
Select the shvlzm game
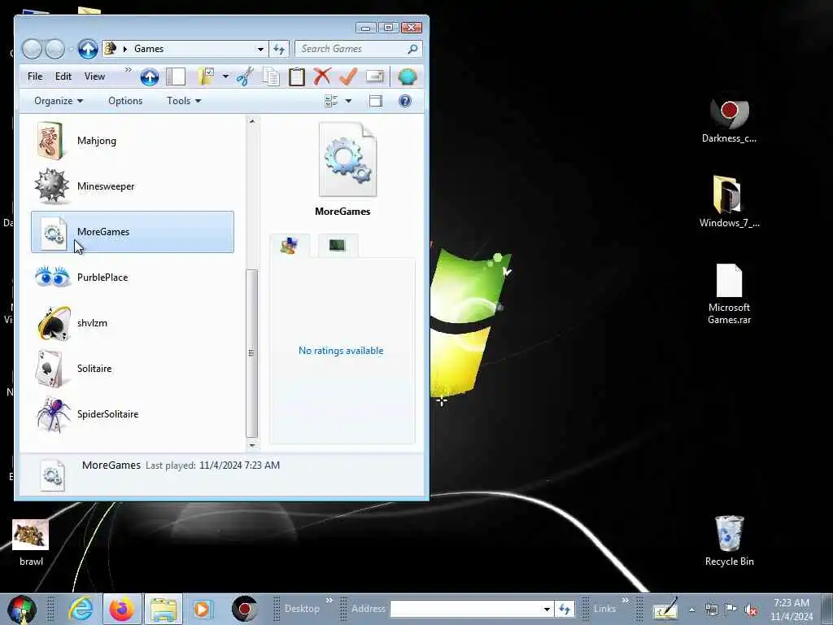[x=133, y=323]
